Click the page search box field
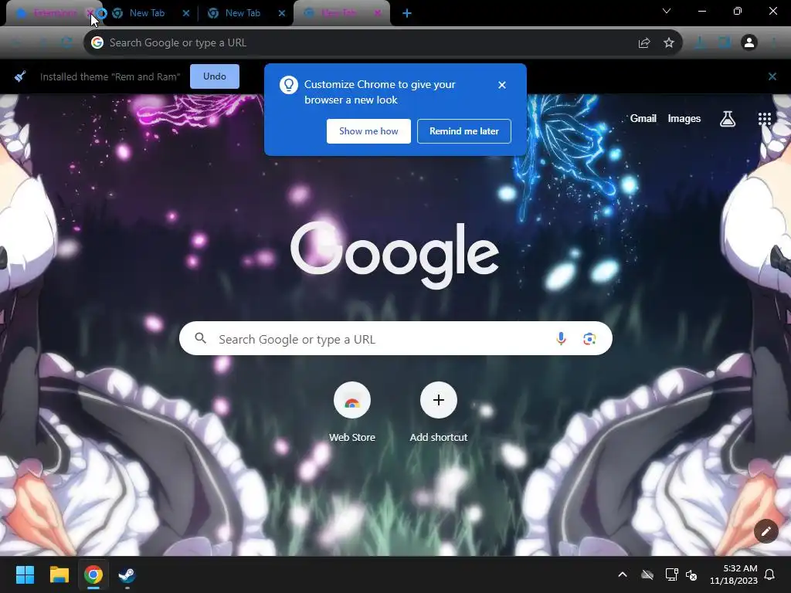The height and width of the screenshot is (593, 791). pos(395,338)
